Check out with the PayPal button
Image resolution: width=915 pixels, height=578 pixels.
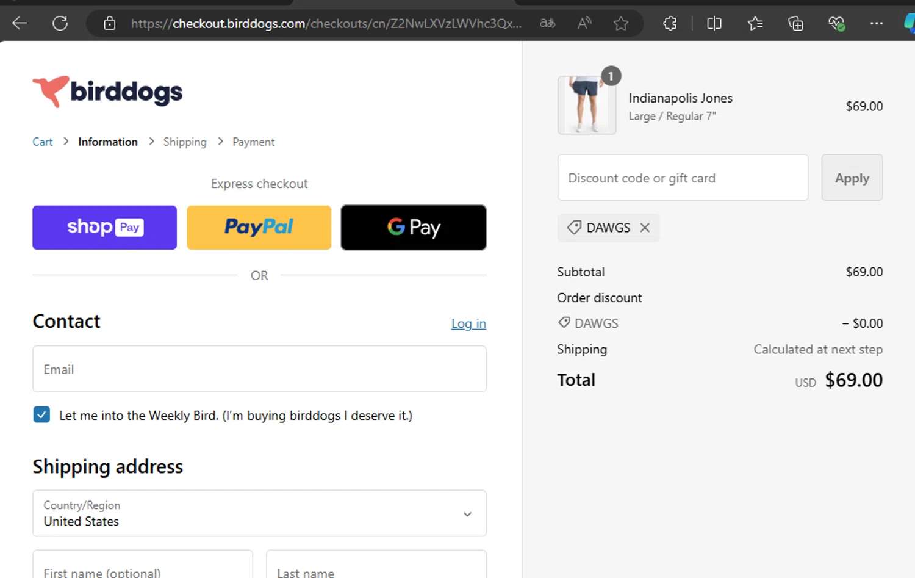tap(259, 228)
